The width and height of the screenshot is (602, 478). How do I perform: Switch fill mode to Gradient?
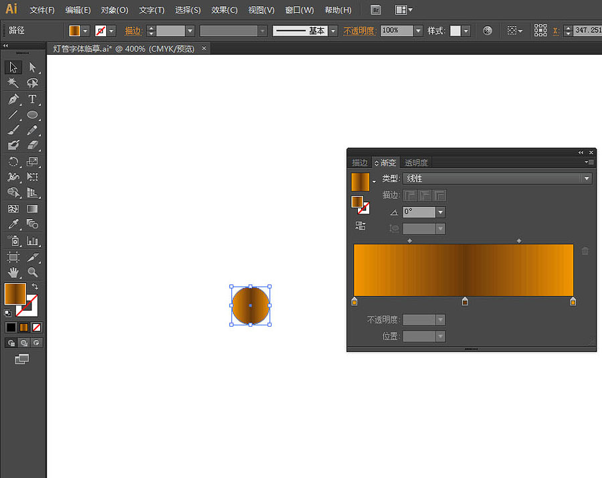tap(23, 327)
